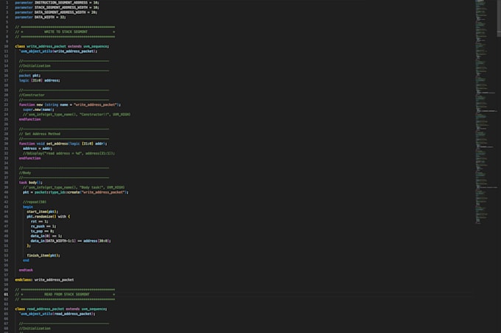Click the 'packet pkt;' declaration

point(29,76)
